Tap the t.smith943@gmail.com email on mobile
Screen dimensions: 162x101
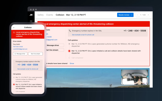point(20,49)
